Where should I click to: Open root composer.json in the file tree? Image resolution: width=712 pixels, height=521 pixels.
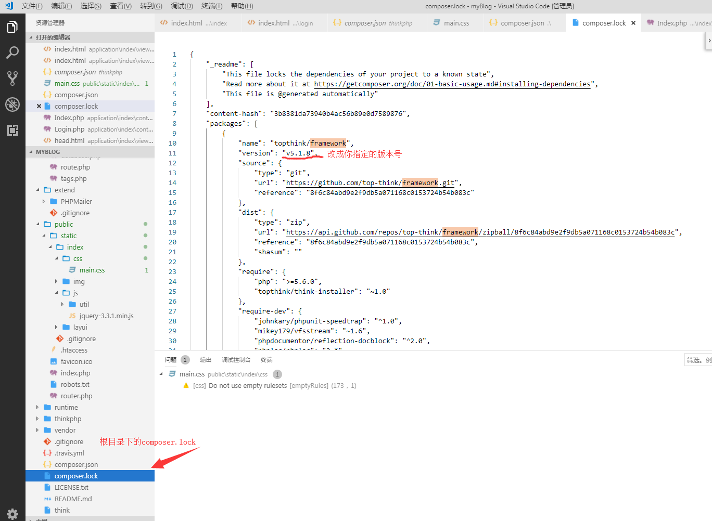90,464
